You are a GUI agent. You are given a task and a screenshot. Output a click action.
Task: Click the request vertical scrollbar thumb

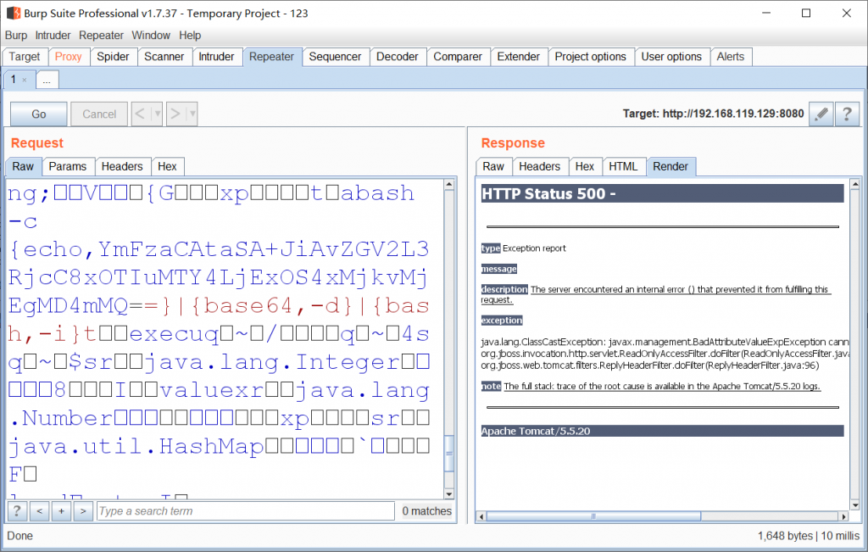pos(449,453)
